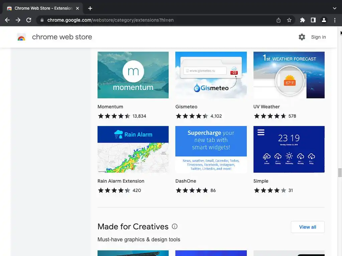The height and width of the screenshot is (256, 342).
Task: Click the Simple title text
Action: pyautogui.click(x=261, y=181)
